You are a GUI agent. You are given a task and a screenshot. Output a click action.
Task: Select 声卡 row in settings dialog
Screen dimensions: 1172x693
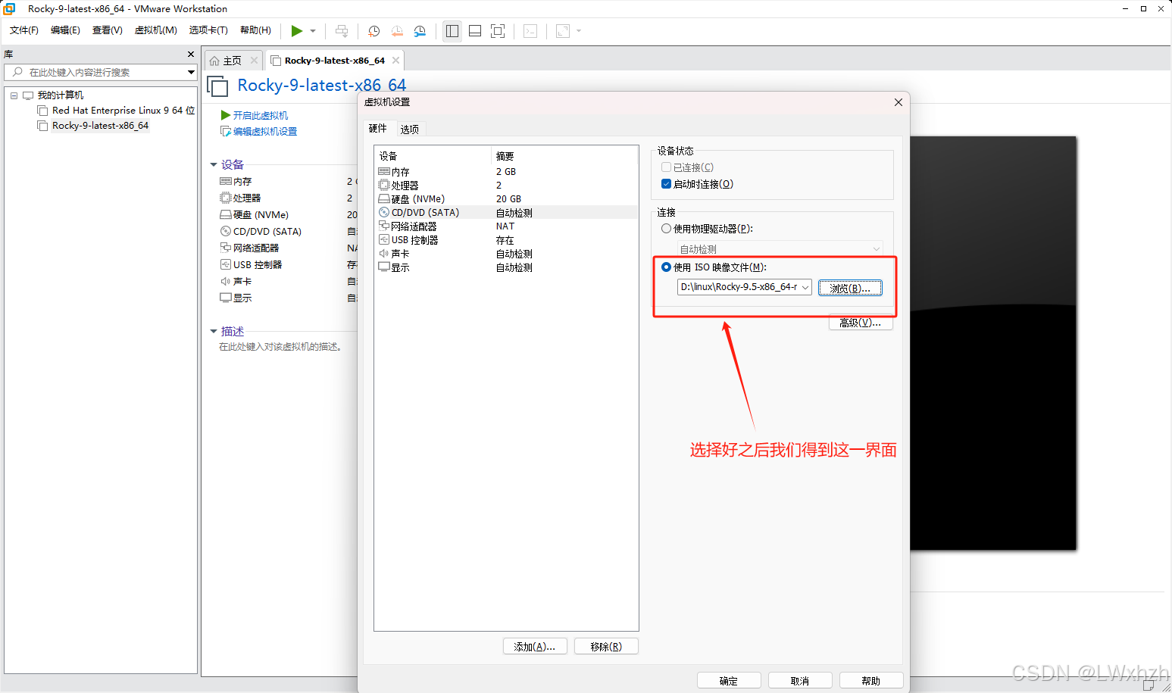(x=507, y=254)
